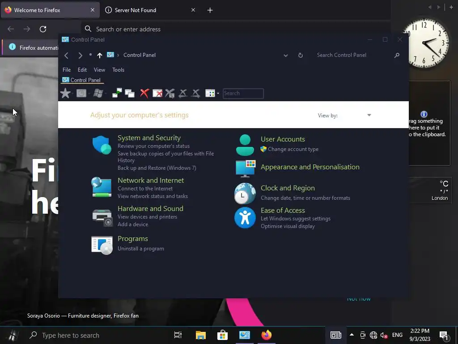Open the Ease of Access icon
The width and height of the screenshot is (458, 344).
coord(245,218)
